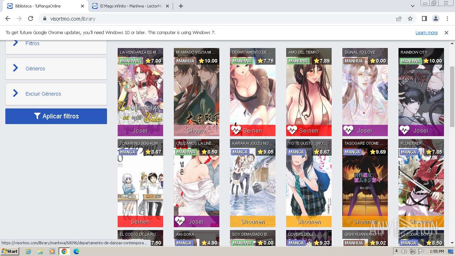Image resolution: width=455 pixels, height=256 pixels.
Task: Select Chrome in the taskbar
Action: (64, 251)
